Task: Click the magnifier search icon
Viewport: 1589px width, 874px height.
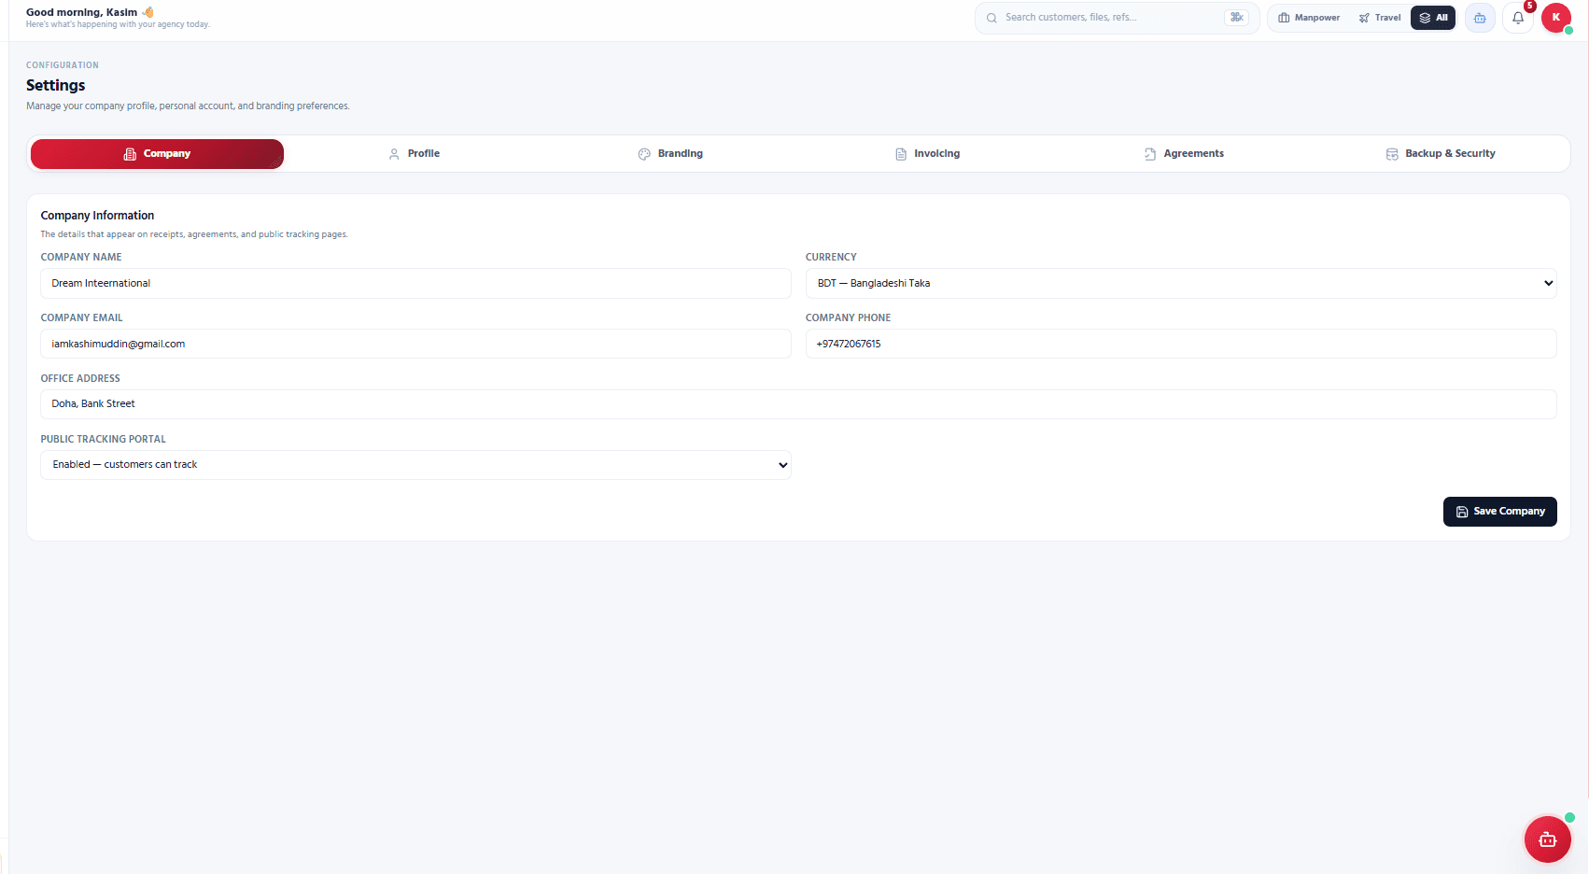Action: (991, 18)
